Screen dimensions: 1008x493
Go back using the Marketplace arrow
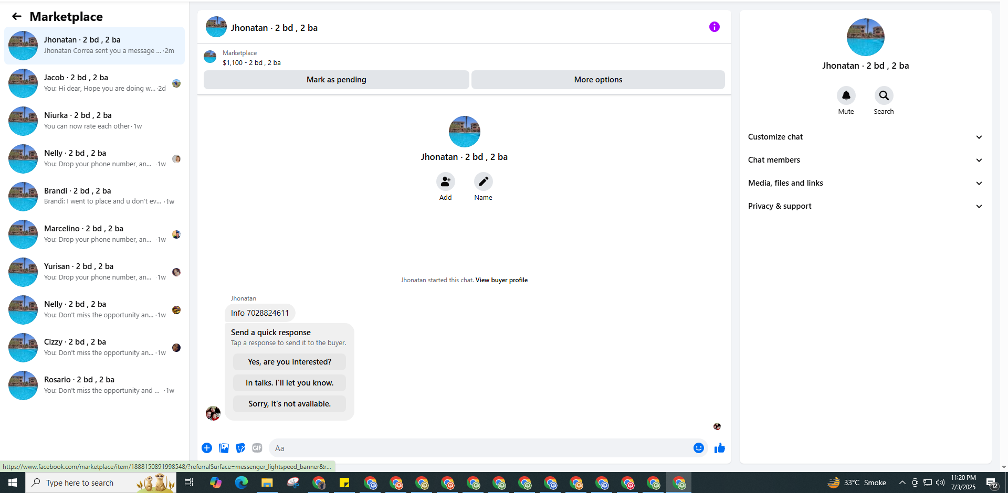[x=17, y=17]
